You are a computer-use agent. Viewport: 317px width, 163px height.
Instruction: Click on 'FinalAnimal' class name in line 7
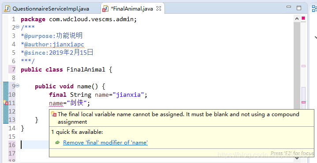(86, 70)
